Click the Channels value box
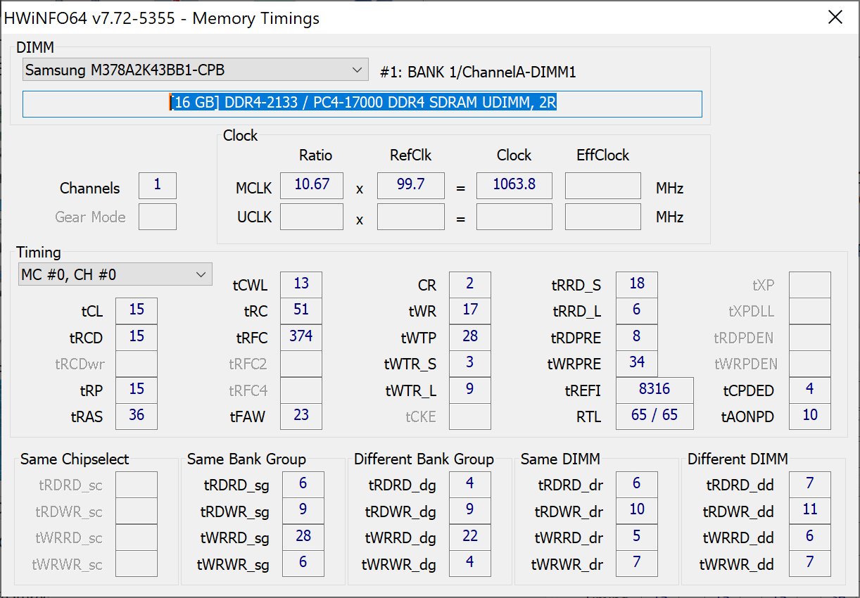 point(157,186)
